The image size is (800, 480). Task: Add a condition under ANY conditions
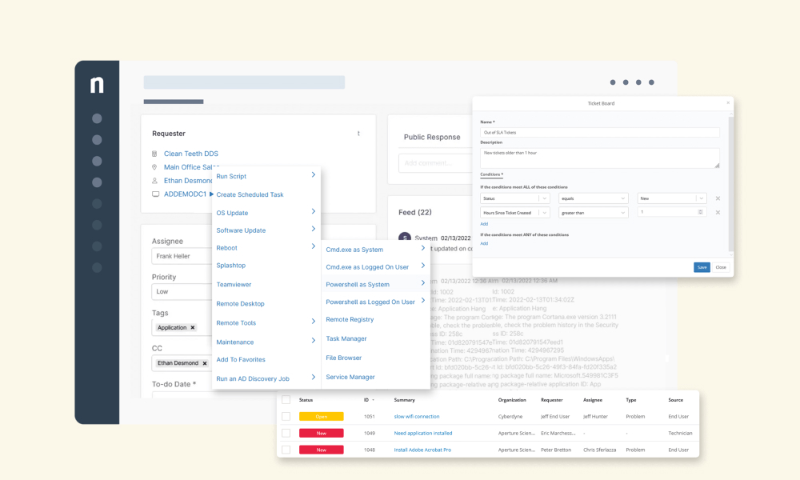tap(484, 243)
